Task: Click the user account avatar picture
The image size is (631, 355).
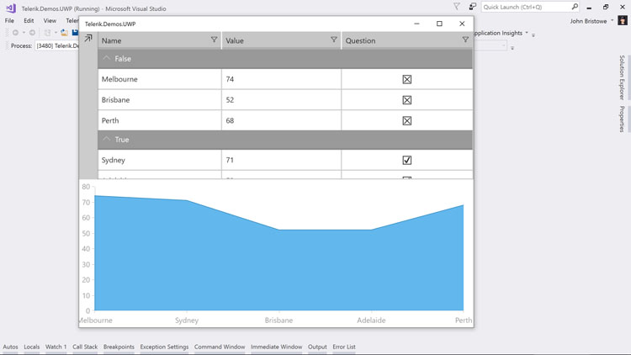Action: pyautogui.click(x=623, y=21)
